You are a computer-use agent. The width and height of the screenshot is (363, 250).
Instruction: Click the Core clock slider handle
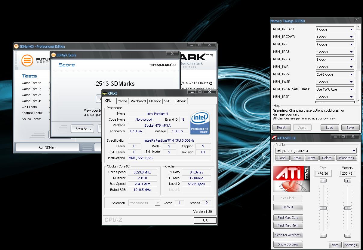[323, 208]
